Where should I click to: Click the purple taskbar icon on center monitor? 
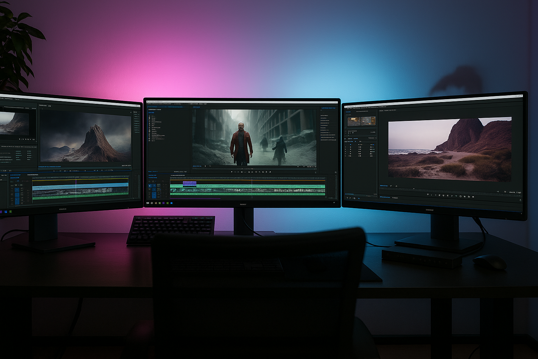point(164,203)
